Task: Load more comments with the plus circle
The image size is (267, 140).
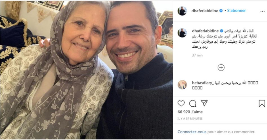Action: click(221, 68)
